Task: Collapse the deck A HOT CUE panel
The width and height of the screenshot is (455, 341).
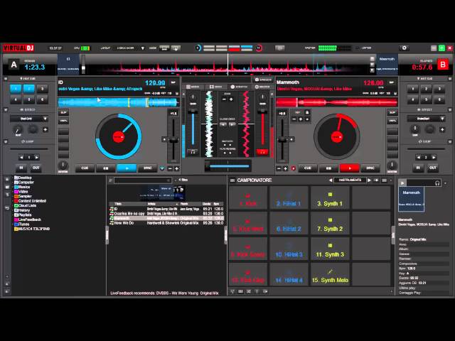Action: click(6, 79)
